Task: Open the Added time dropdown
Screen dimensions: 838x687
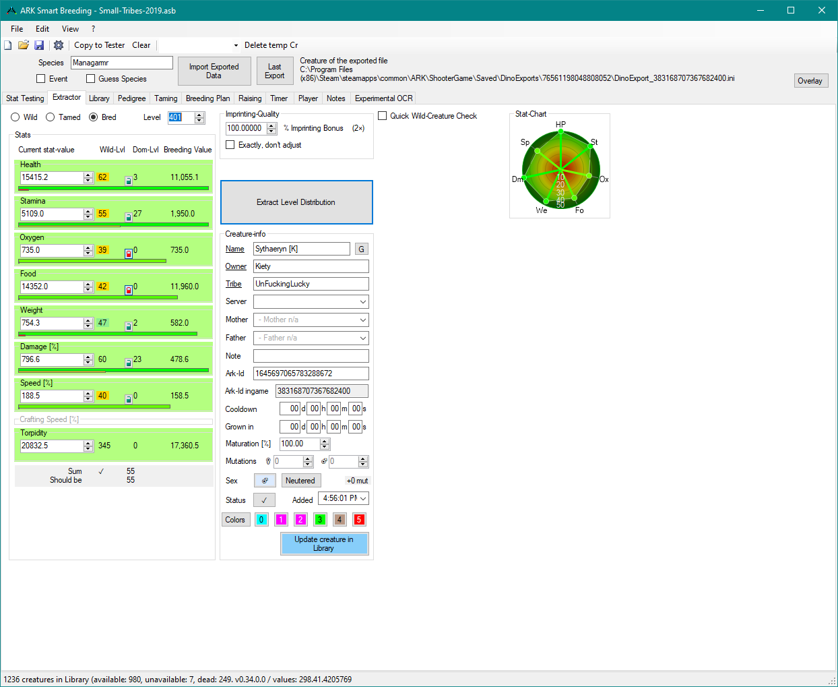Action: point(364,498)
